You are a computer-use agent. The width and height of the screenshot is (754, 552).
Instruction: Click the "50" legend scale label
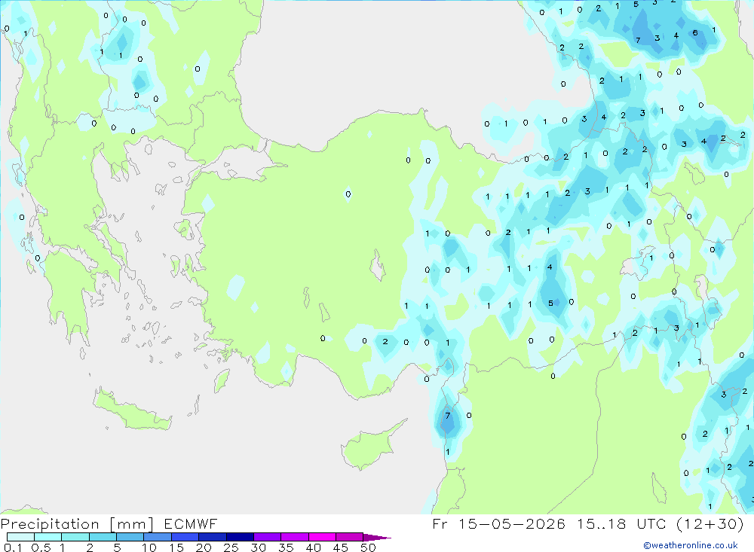(369, 547)
